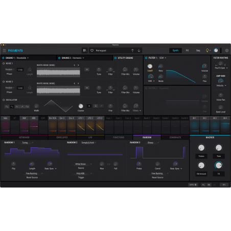The height and width of the screenshot is (231, 231).
Task: Click the Send Level knob
Action: click(x=221, y=107)
